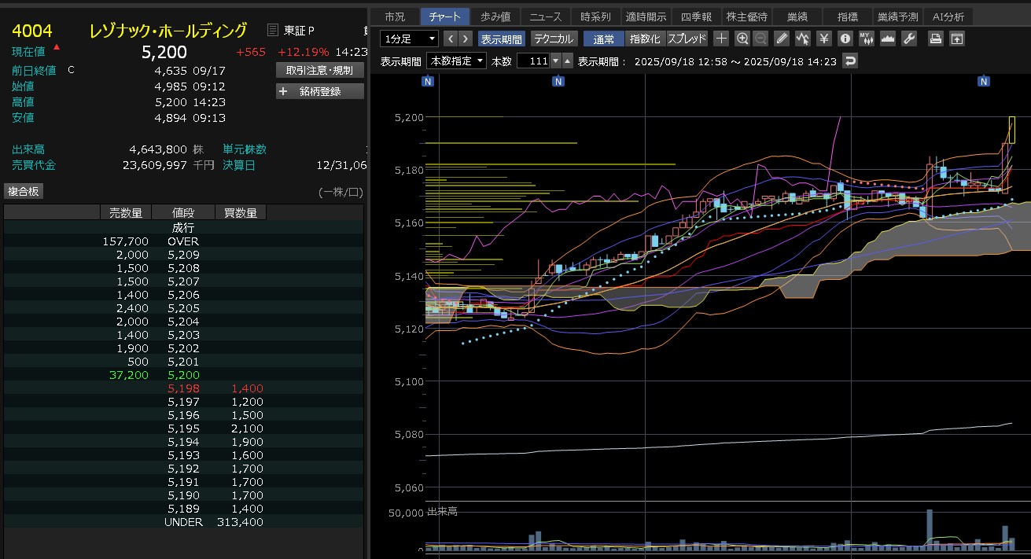Viewport: 1031px width, 559px height.
Task: Switch to the ニュース tab
Action: (x=546, y=16)
